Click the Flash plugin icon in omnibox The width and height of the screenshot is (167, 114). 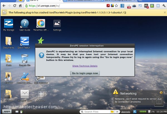(108, 6)
